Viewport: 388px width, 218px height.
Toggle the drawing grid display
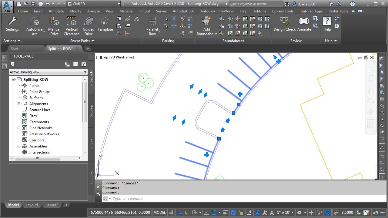[171, 213]
